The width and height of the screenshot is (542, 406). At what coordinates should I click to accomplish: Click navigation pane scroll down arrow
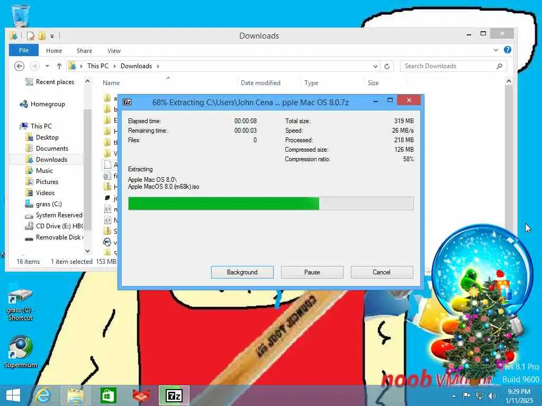(87, 251)
